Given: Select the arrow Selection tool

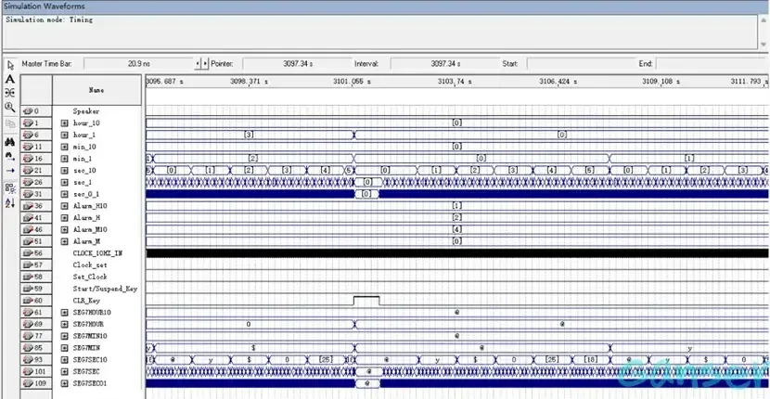Looking at the screenshot, I should [9, 65].
